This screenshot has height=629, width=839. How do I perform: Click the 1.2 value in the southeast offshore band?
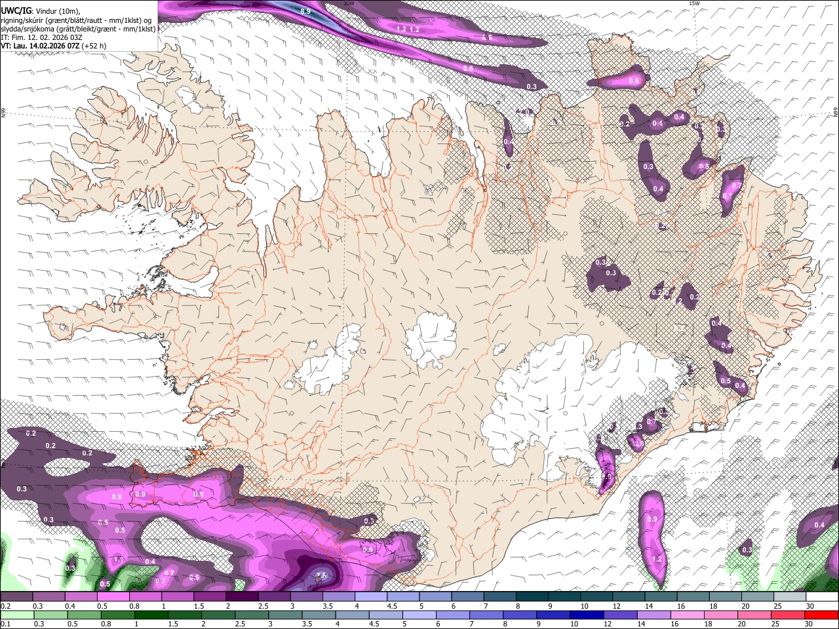point(657,559)
